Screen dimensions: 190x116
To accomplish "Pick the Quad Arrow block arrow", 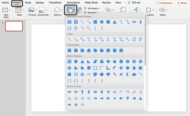I will coord(108,92).
